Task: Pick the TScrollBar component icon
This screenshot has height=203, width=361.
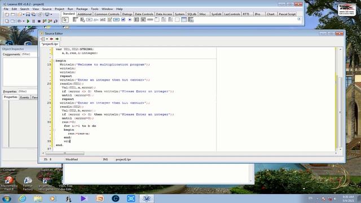Action: tap(150, 20)
